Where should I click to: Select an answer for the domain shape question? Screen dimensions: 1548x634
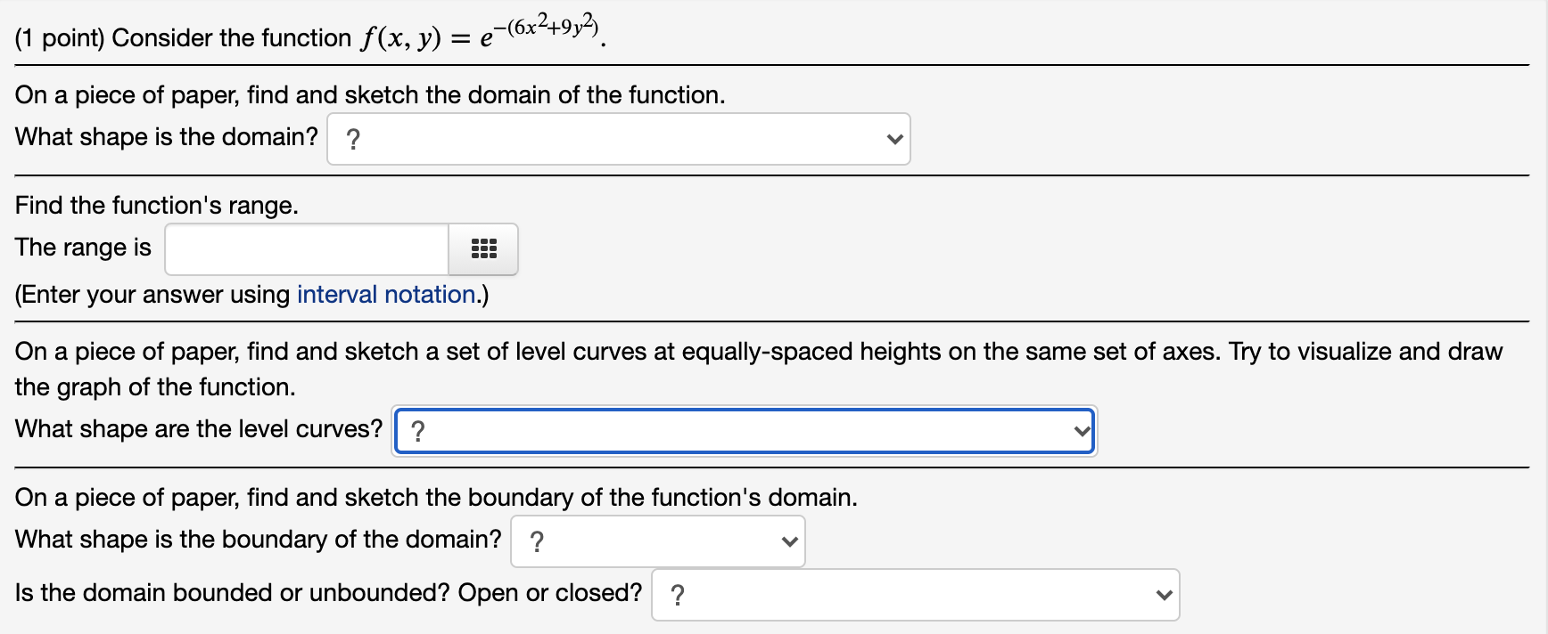(618, 139)
